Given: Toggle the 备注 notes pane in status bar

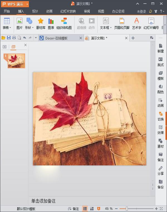Looking at the screenshot, I should coord(73,209).
